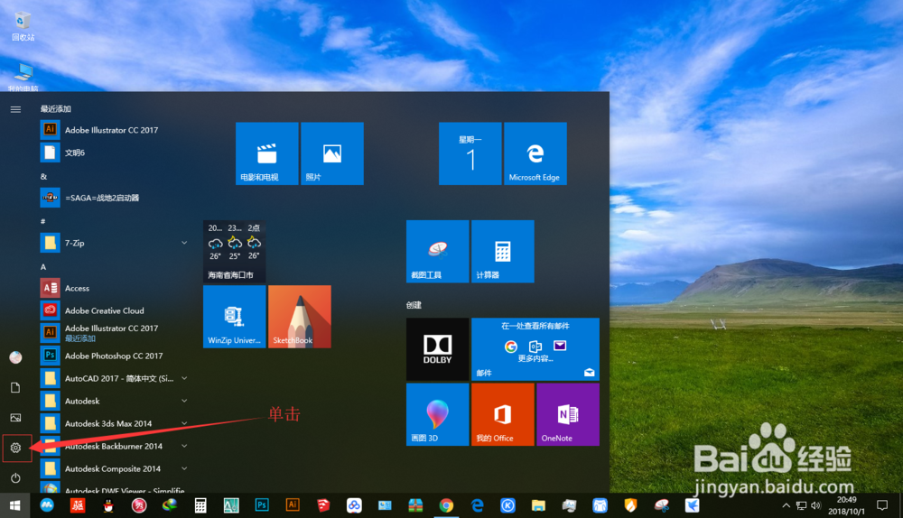Expand the AutoCAD 2017 folder chevron
903x518 pixels.
[x=184, y=378]
